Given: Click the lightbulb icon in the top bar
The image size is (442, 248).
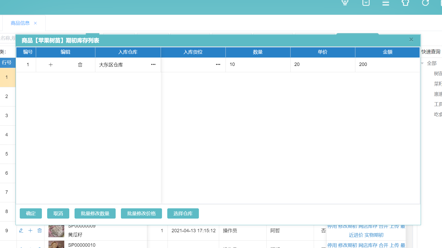Looking at the screenshot, I should coord(345,3).
